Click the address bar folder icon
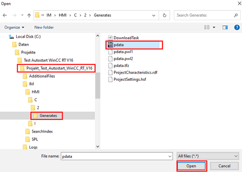The image size is (242, 172). 37,15
